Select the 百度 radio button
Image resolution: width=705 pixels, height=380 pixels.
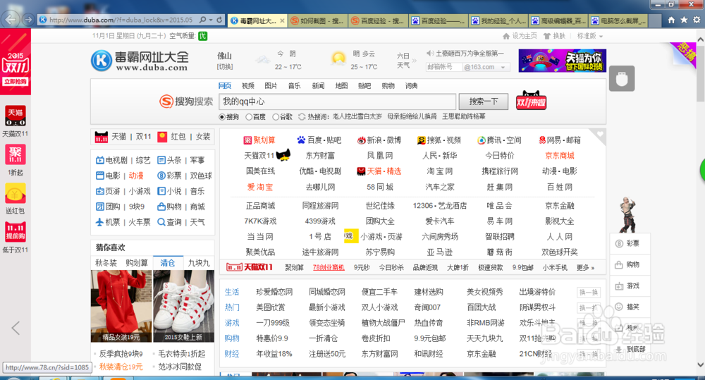pyautogui.click(x=249, y=117)
